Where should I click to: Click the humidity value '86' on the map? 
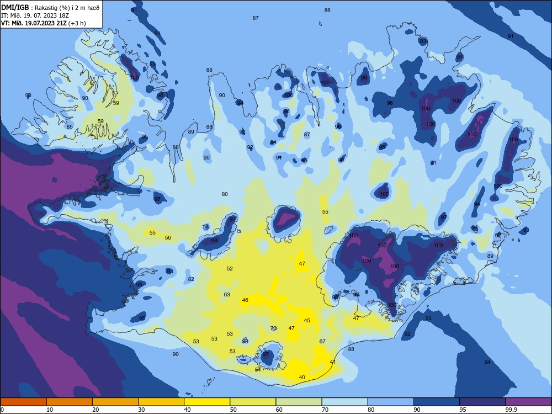pyautogui.click(x=327, y=10)
